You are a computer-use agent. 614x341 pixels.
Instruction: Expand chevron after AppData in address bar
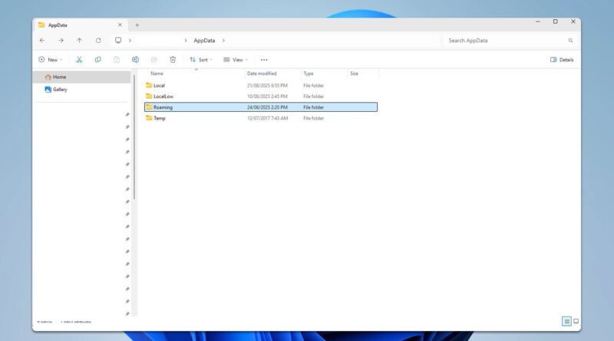point(223,40)
